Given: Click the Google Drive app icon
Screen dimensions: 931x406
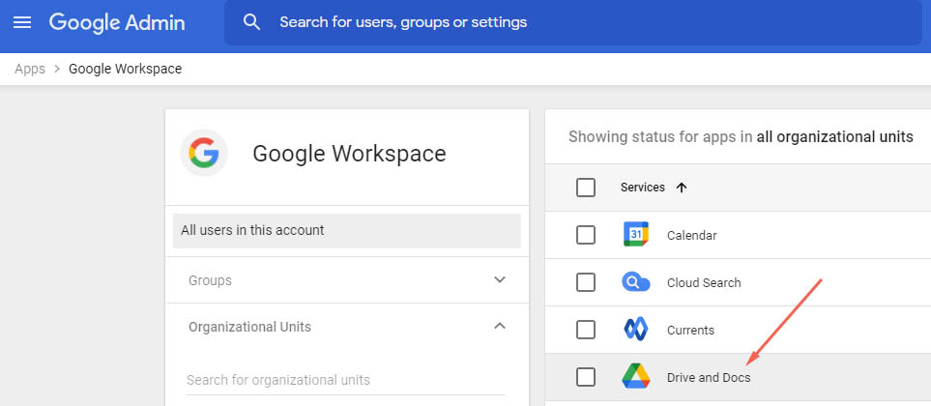Looking at the screenshot, I should [x=636, y=377].
